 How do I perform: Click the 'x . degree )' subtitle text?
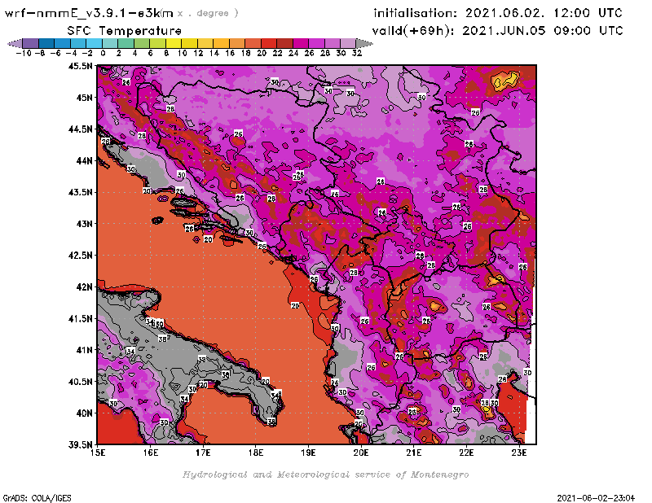point(208,13)
